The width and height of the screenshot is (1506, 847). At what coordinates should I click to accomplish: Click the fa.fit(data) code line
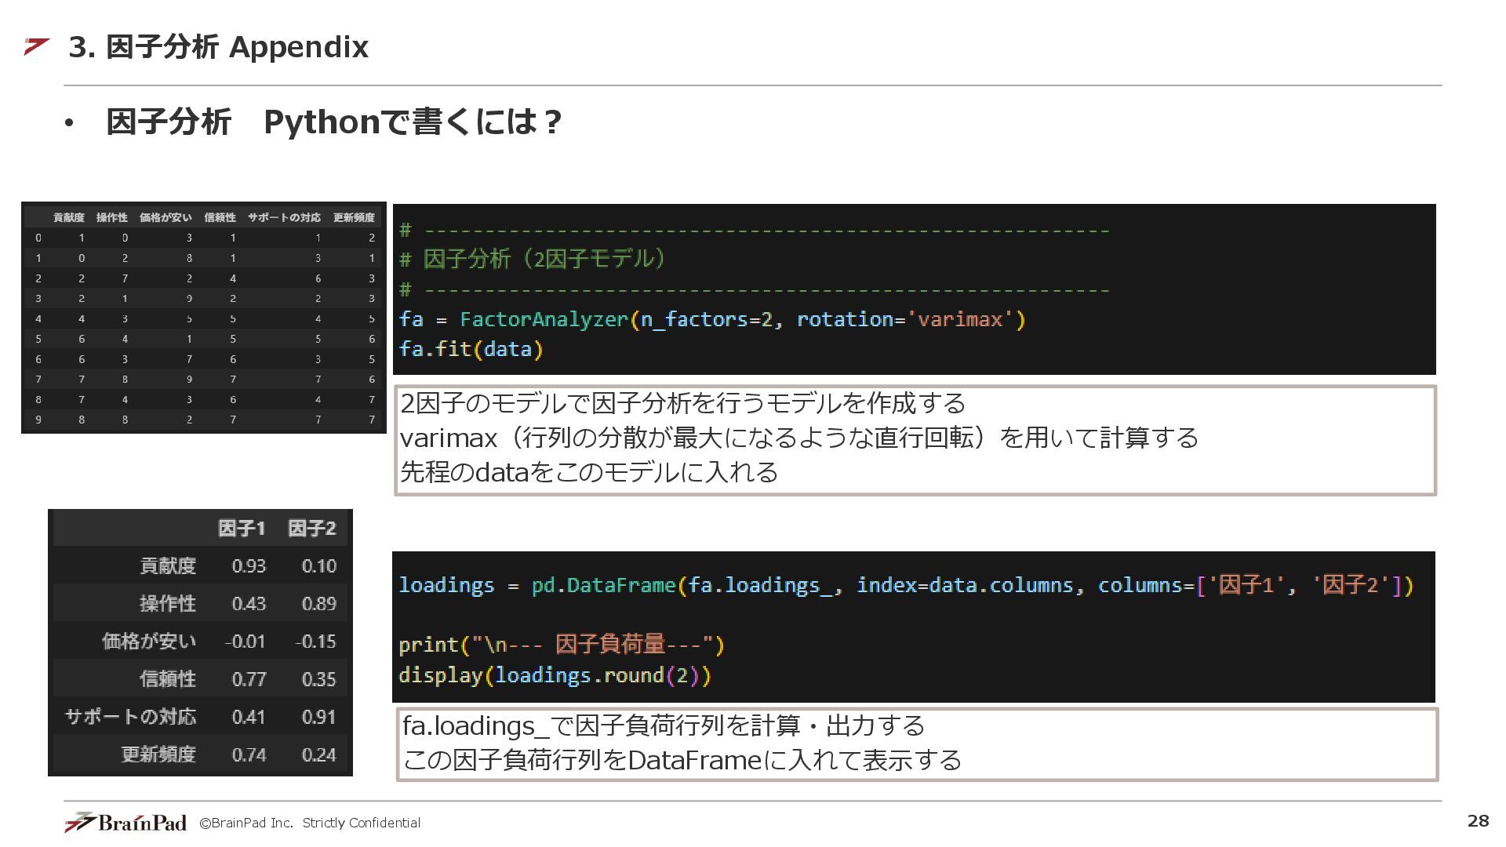[x=471, y=349]
